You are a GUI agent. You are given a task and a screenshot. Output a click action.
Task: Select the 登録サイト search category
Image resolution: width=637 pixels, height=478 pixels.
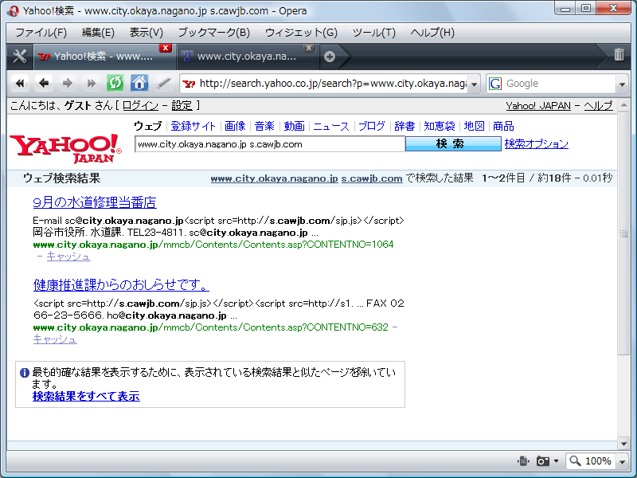193,126
